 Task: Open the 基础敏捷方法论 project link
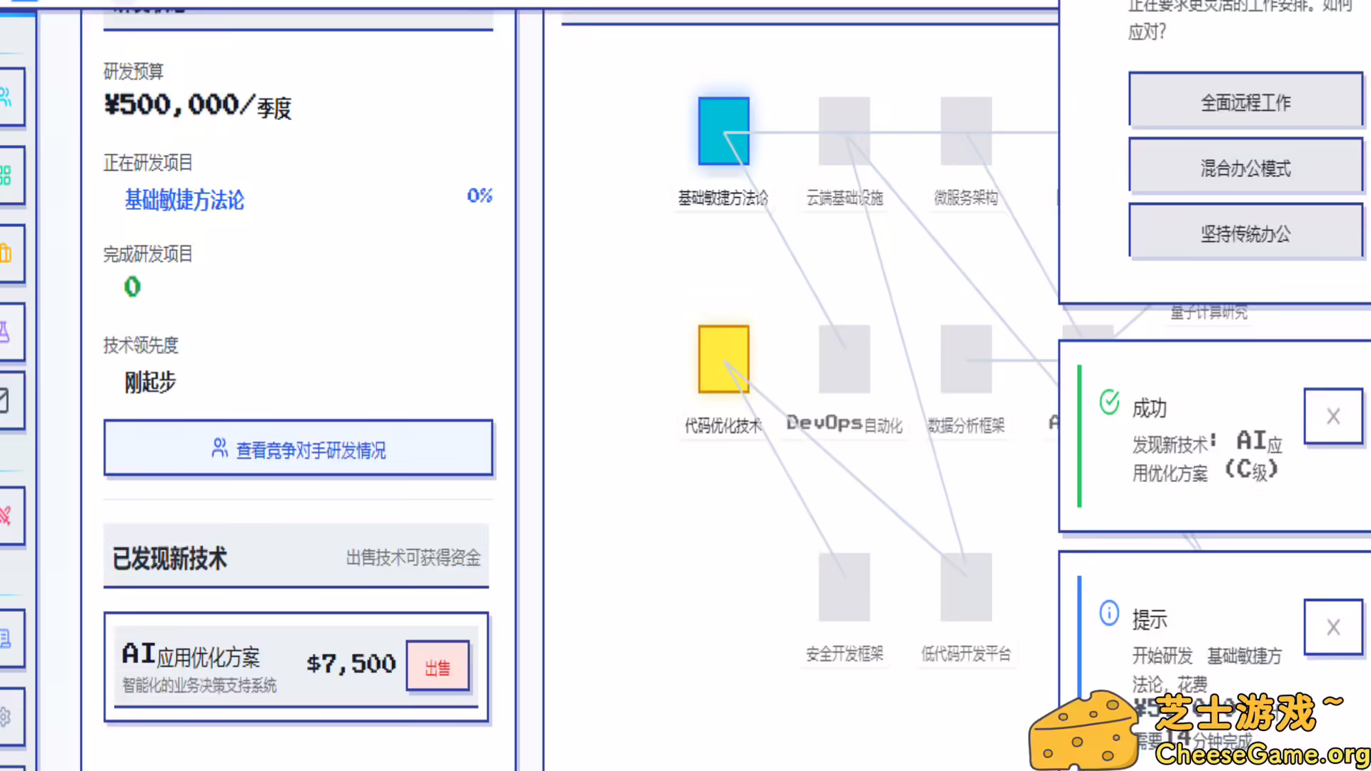point(184,201)
